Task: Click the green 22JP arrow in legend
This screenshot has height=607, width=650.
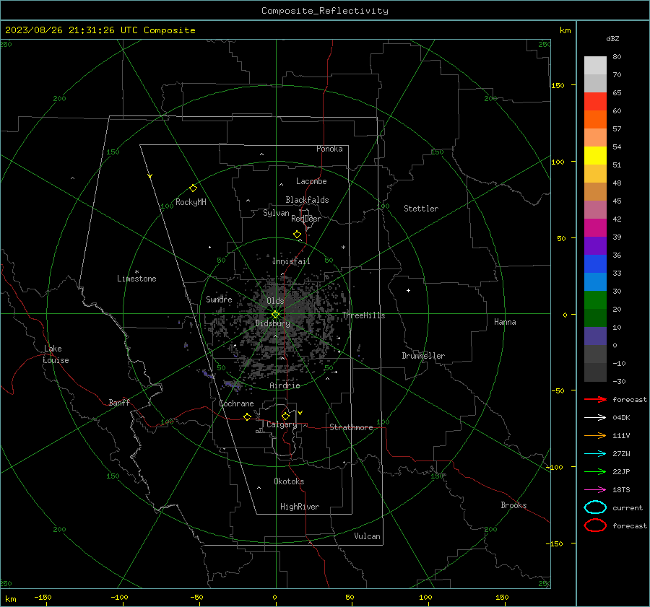Action: [x=595, y=471]
